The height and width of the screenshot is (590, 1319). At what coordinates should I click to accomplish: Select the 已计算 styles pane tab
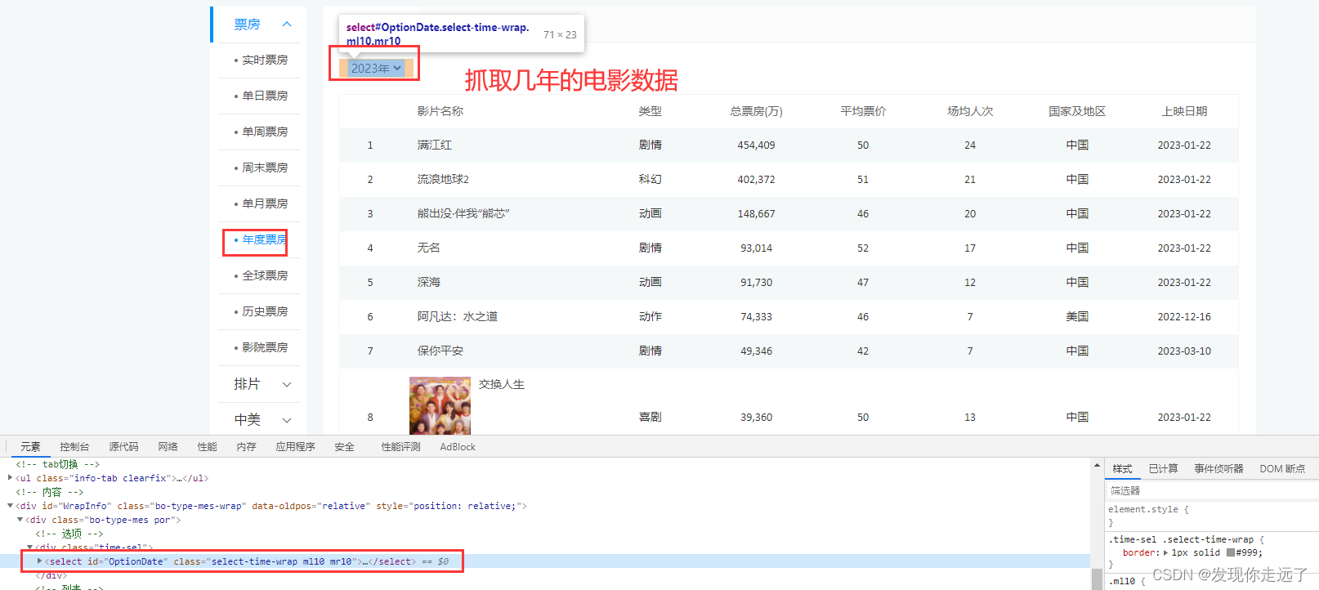click(x=1163, y=469)
